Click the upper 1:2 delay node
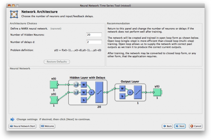 pos(76,85)
